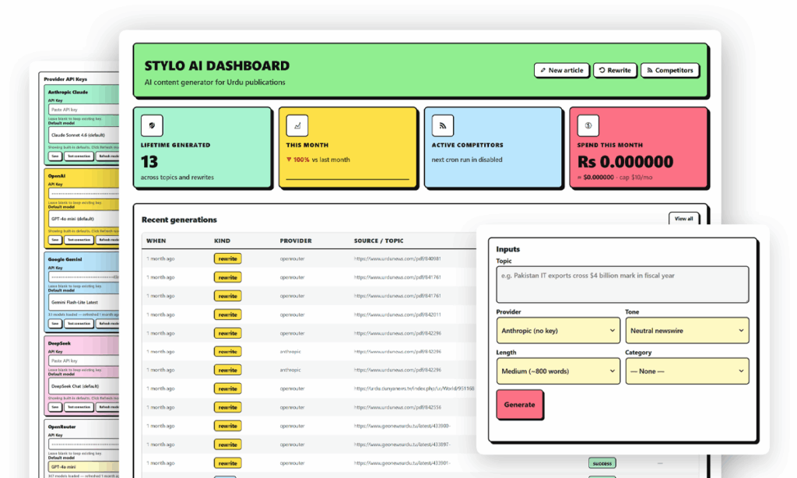Save the DeepSeek key settings
The image size is (797, 478).
(x=55, y=407)
